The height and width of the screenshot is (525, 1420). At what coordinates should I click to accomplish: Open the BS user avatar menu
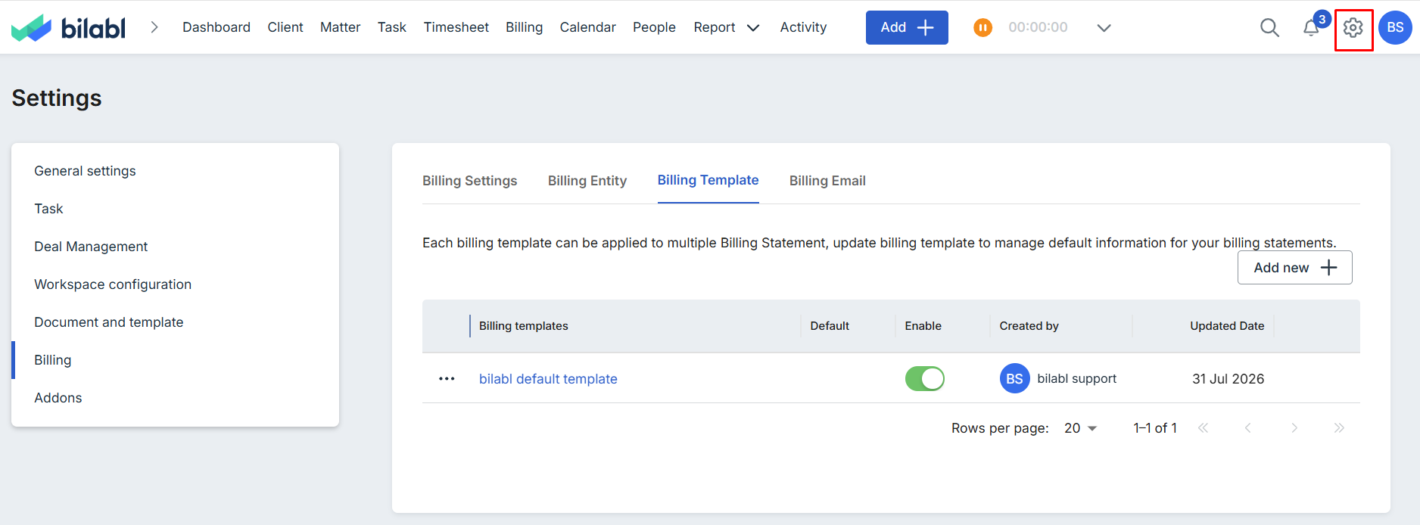point(1395,27)
